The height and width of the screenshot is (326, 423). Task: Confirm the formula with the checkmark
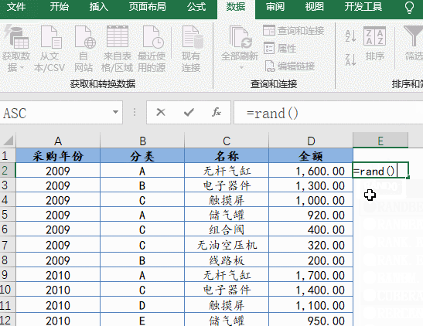click(189, 112)
